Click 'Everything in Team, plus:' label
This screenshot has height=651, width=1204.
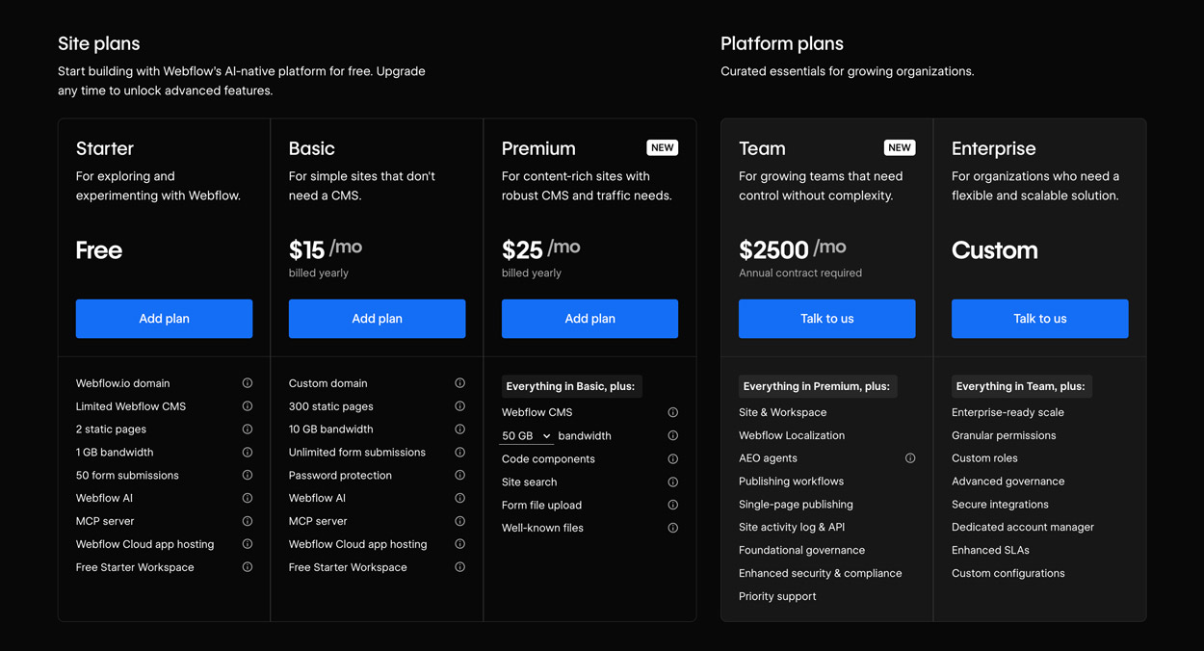click(x=1021, y=386)
